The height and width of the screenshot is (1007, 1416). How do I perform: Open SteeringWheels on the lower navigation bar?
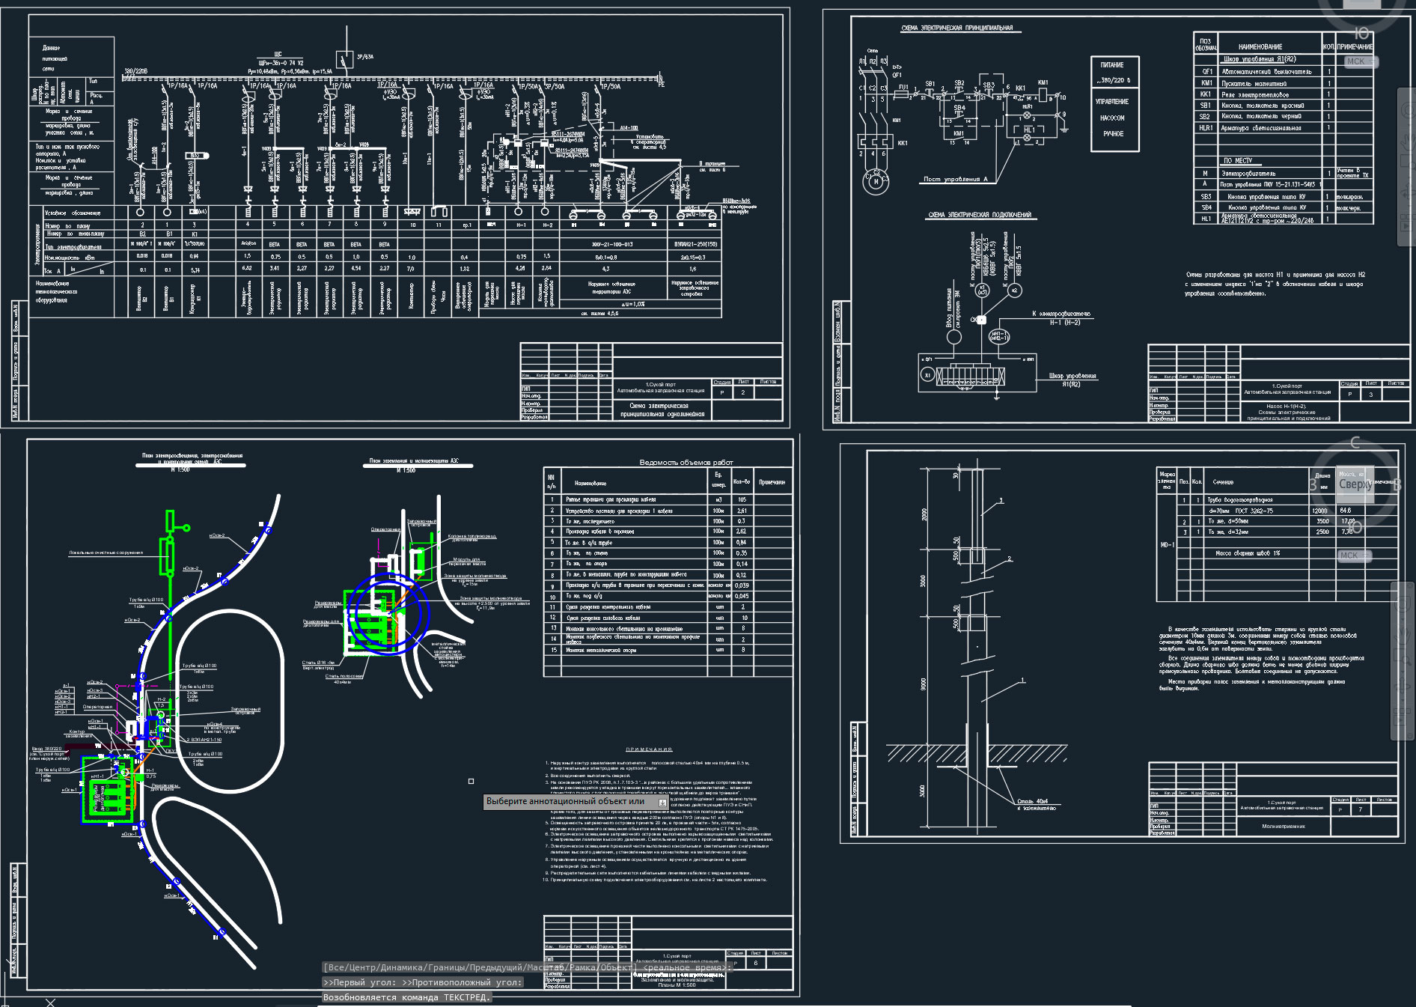pyautogui.click(x=1403, y=603)
